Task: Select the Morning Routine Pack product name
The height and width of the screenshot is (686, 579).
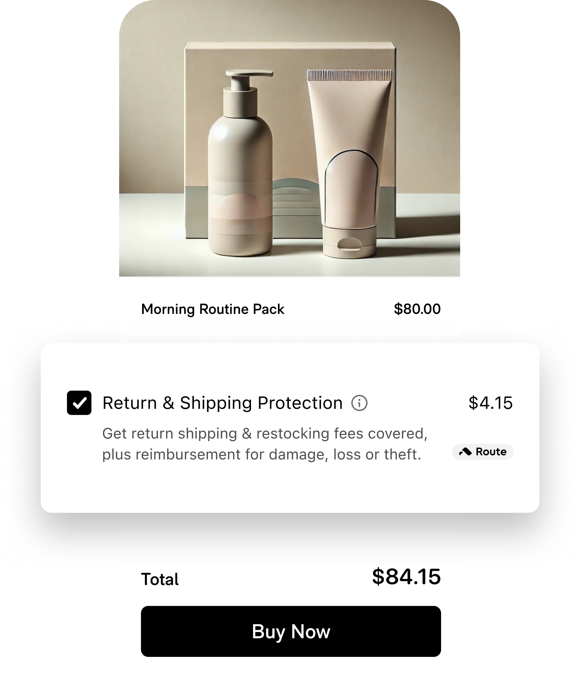Action: point(213,309)
